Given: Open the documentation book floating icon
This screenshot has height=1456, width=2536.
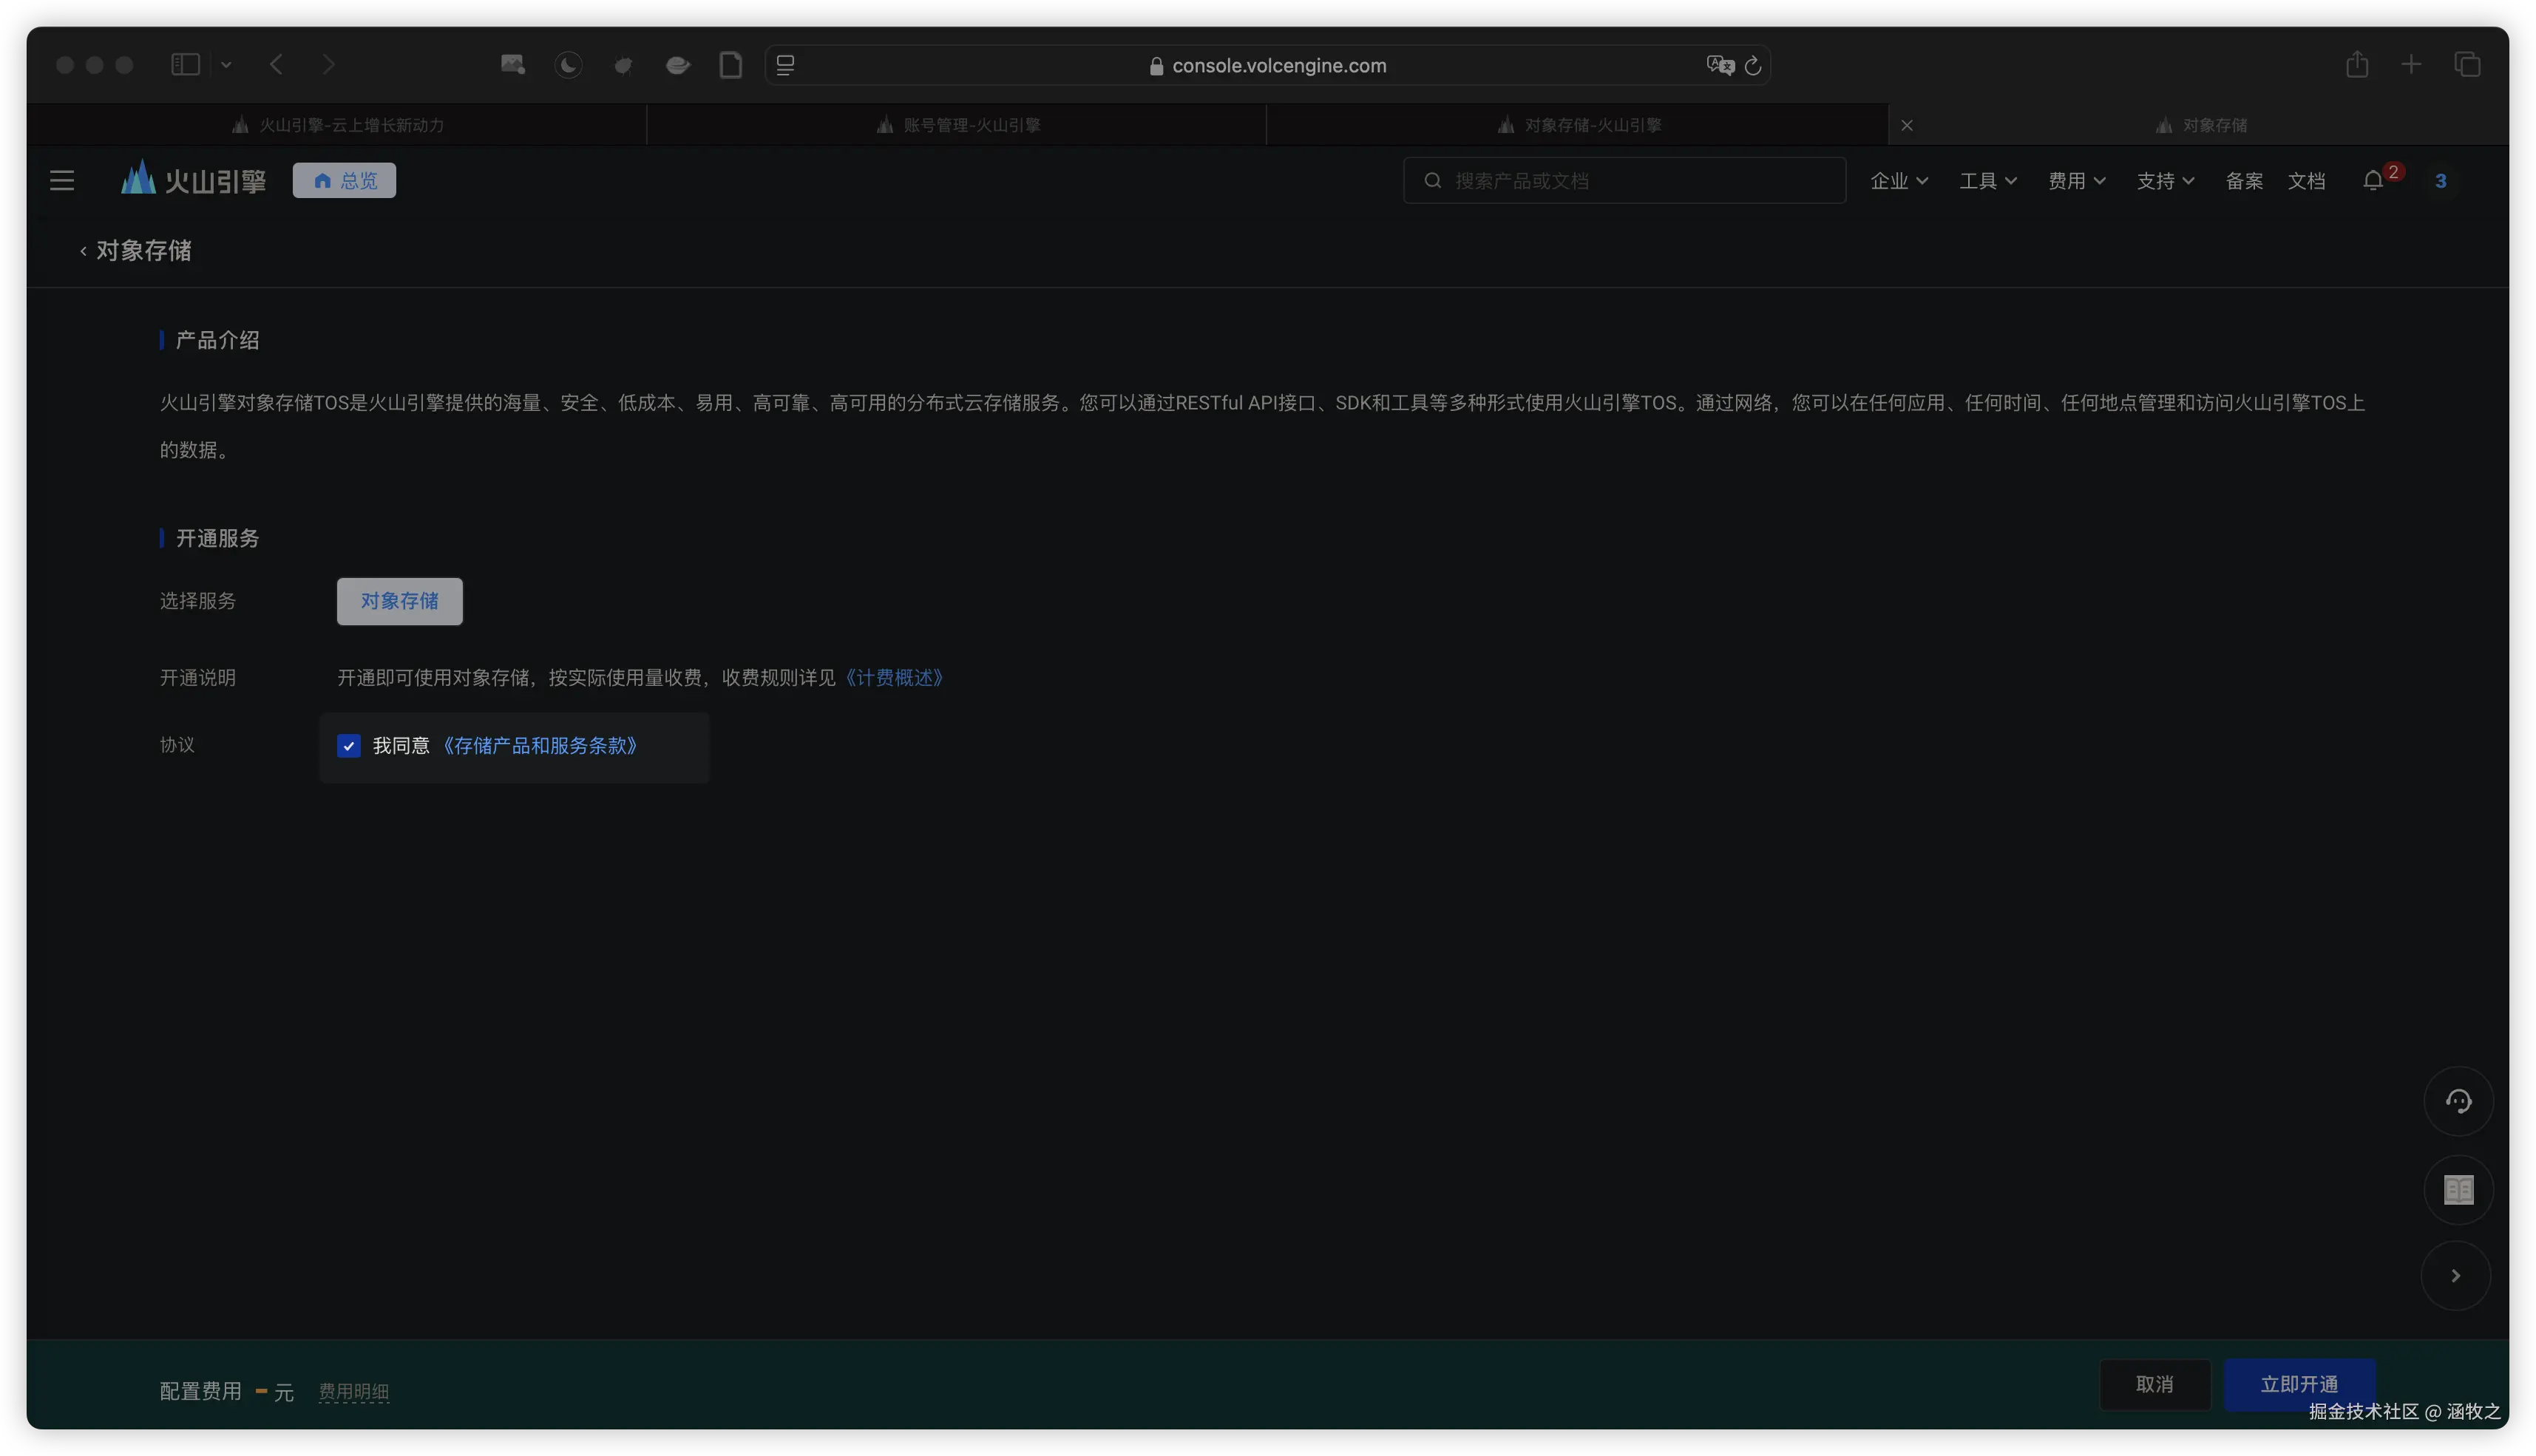Looking at the screenshot, I should pos(2458,1189).
